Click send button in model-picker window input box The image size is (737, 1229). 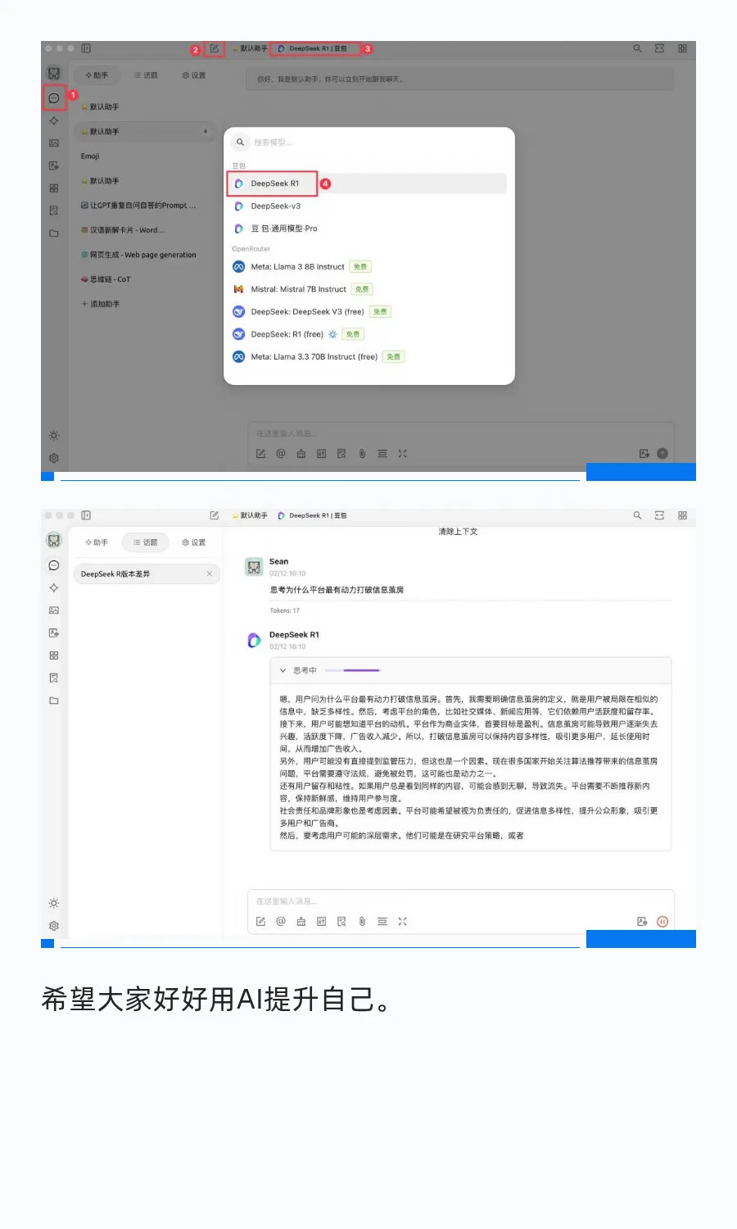point(662,453)
